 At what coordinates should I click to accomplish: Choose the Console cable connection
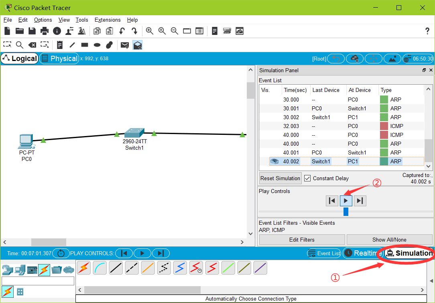pos(100,268)
